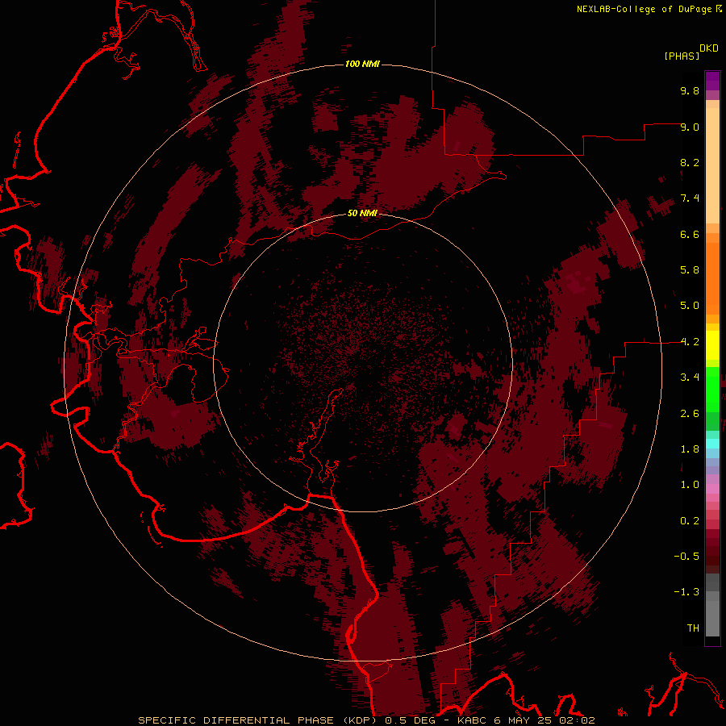Select the 50 NMI range ring label

(x=362, y=213)
